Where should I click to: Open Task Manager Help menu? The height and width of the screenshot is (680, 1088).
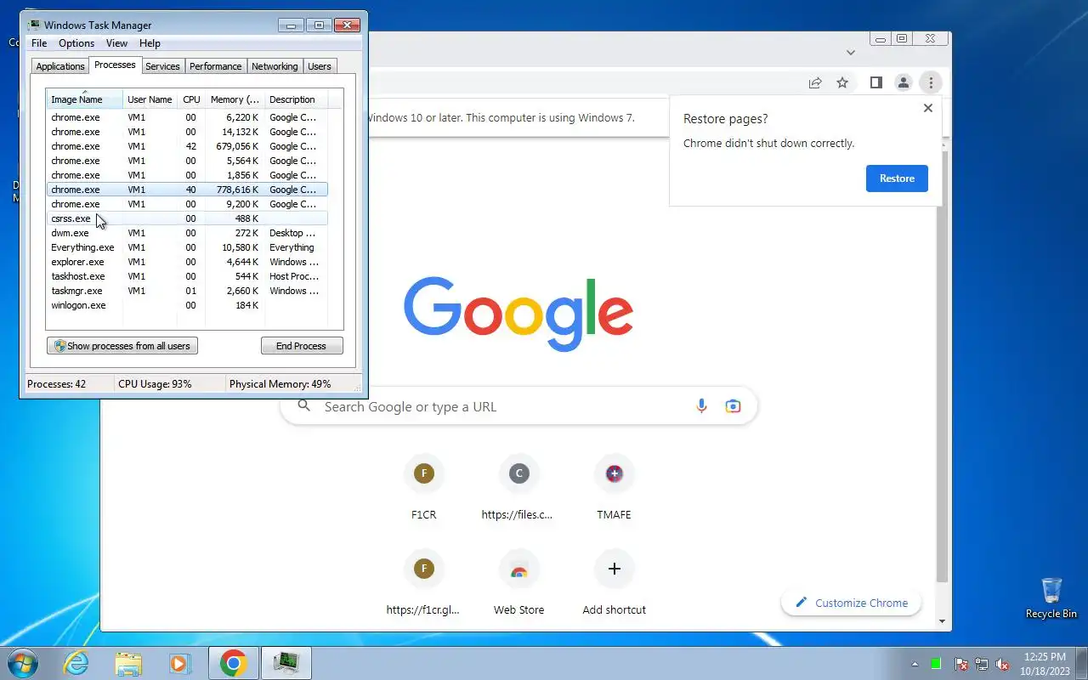pos(150,43)
